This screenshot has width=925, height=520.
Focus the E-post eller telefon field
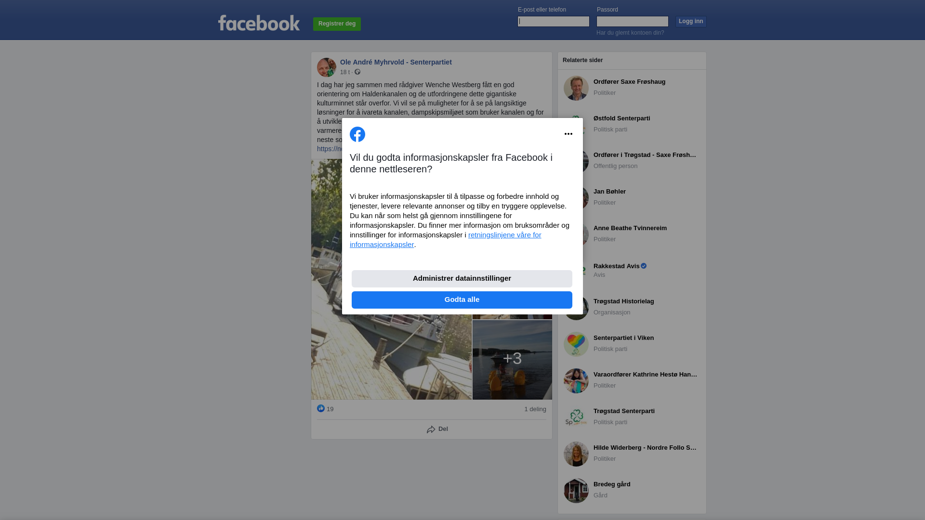[x=554, y=21]
